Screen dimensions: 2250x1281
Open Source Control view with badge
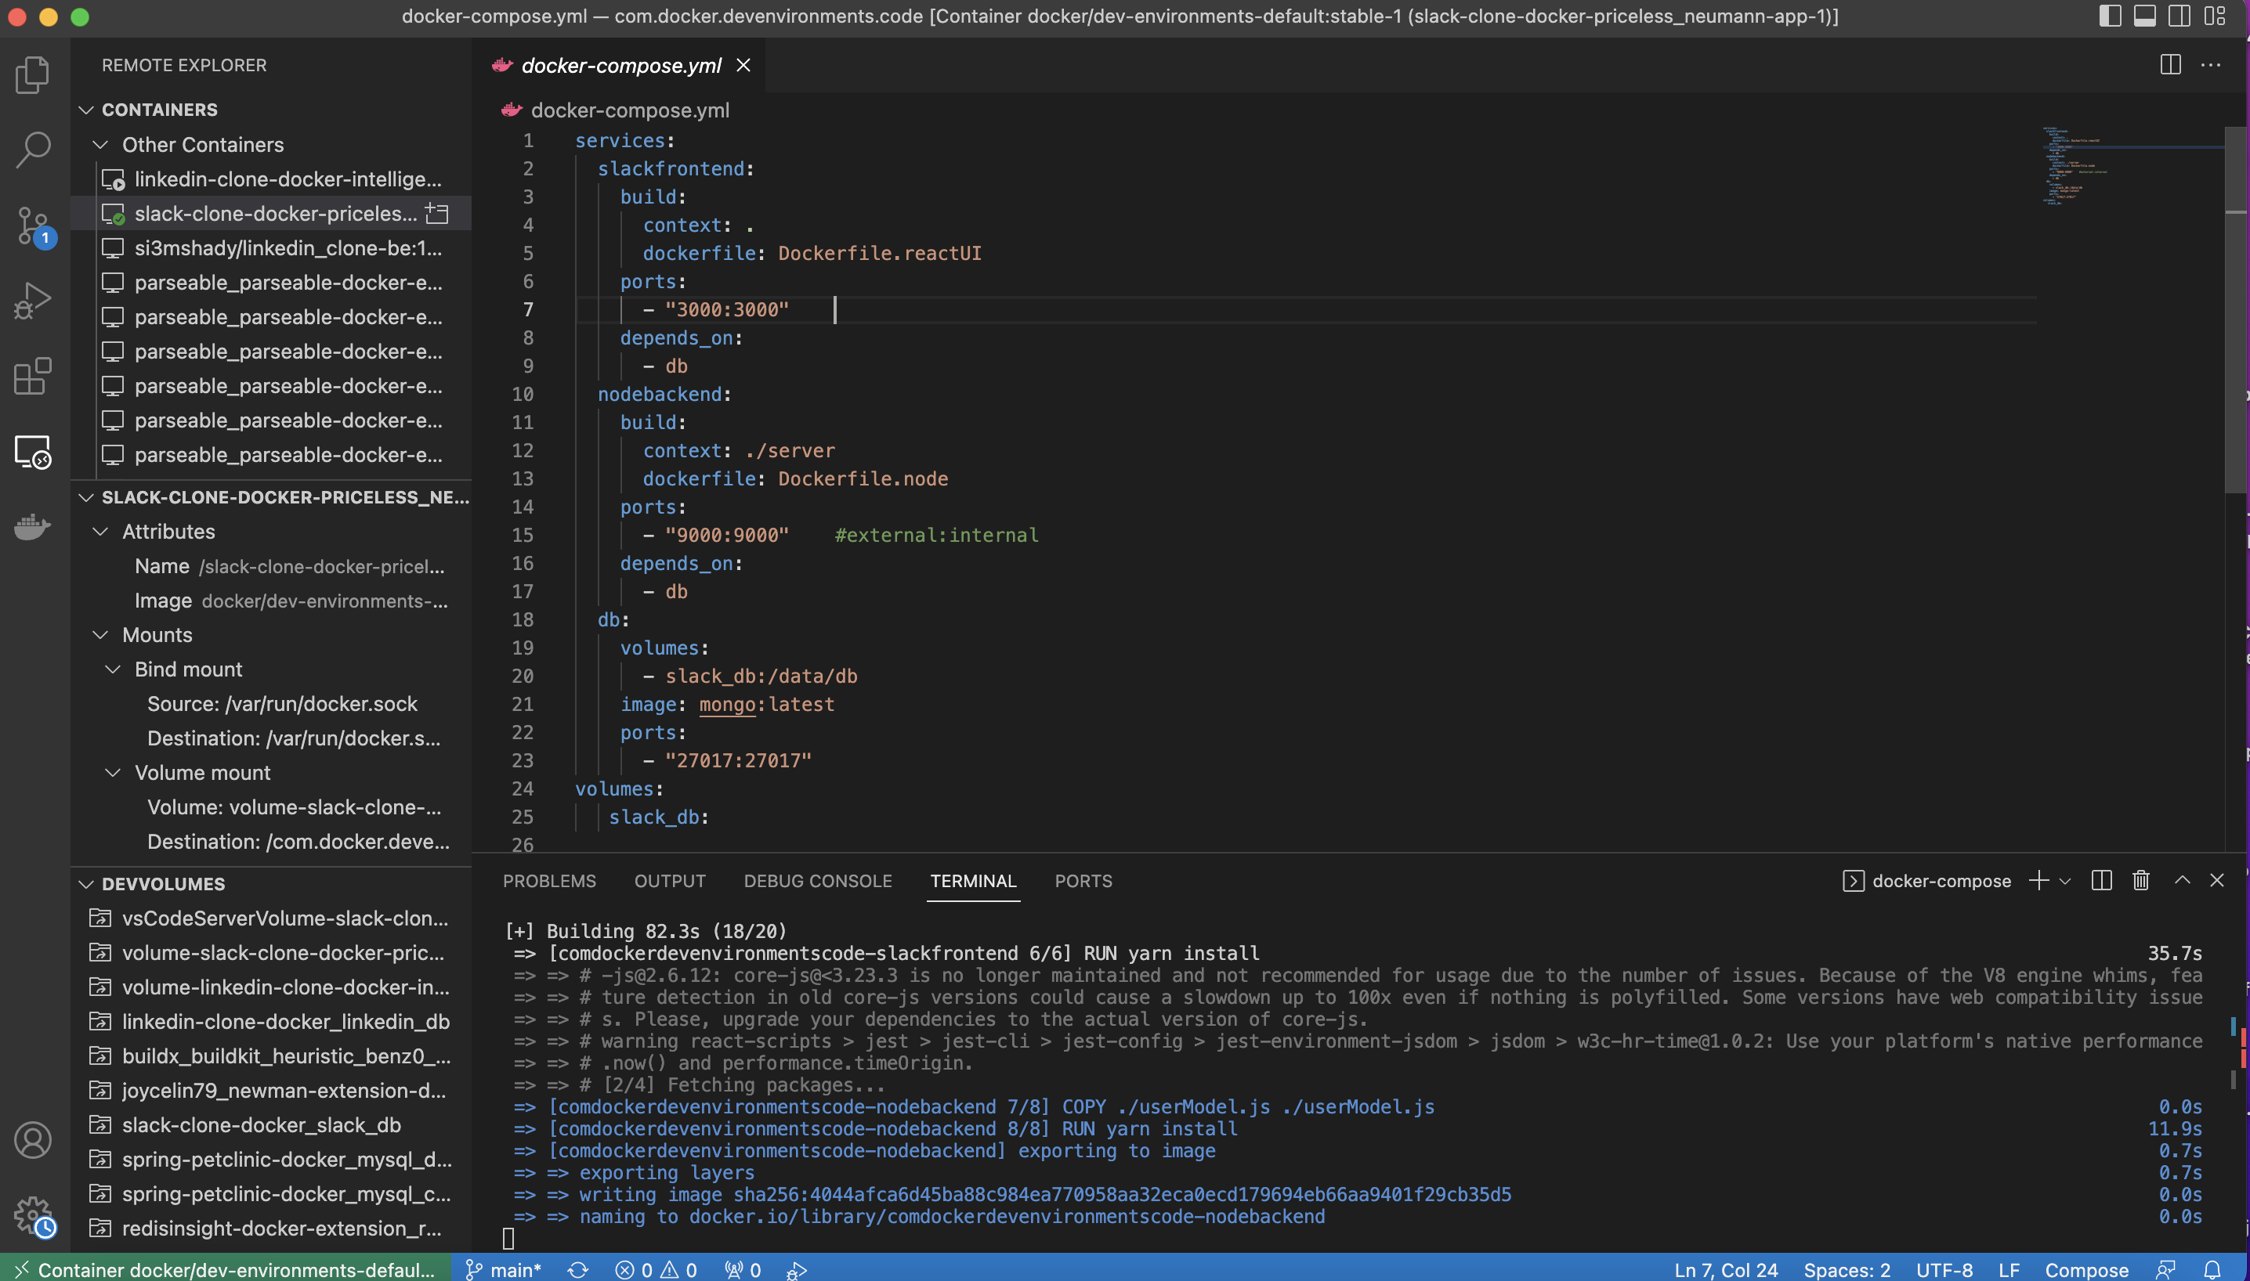pyautogui.click(x=34, y=226)
